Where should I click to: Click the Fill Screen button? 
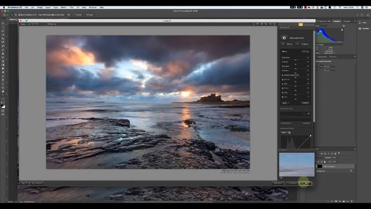click(89, 15)
